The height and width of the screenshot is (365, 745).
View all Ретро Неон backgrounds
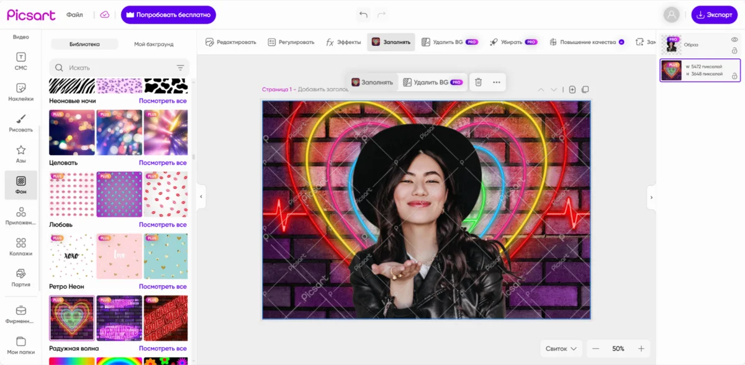163,287
